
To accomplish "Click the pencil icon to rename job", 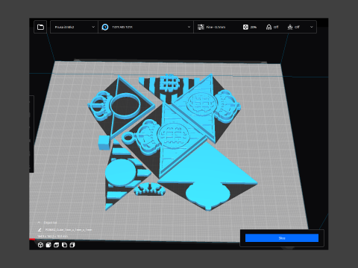I will (40, 230).
